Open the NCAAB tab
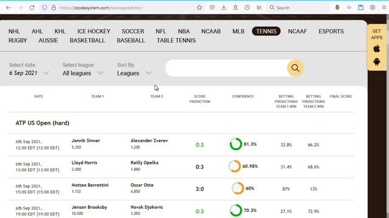The height and width of the screenshot is (218, 389). tap(211, 31)
